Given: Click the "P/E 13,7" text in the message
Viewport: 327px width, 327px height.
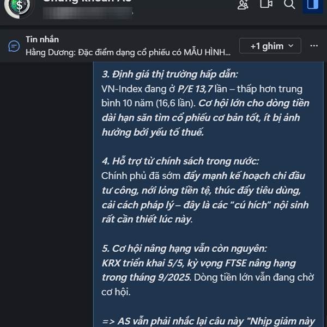Looking at the screenshot, I should tap(195, 89).
